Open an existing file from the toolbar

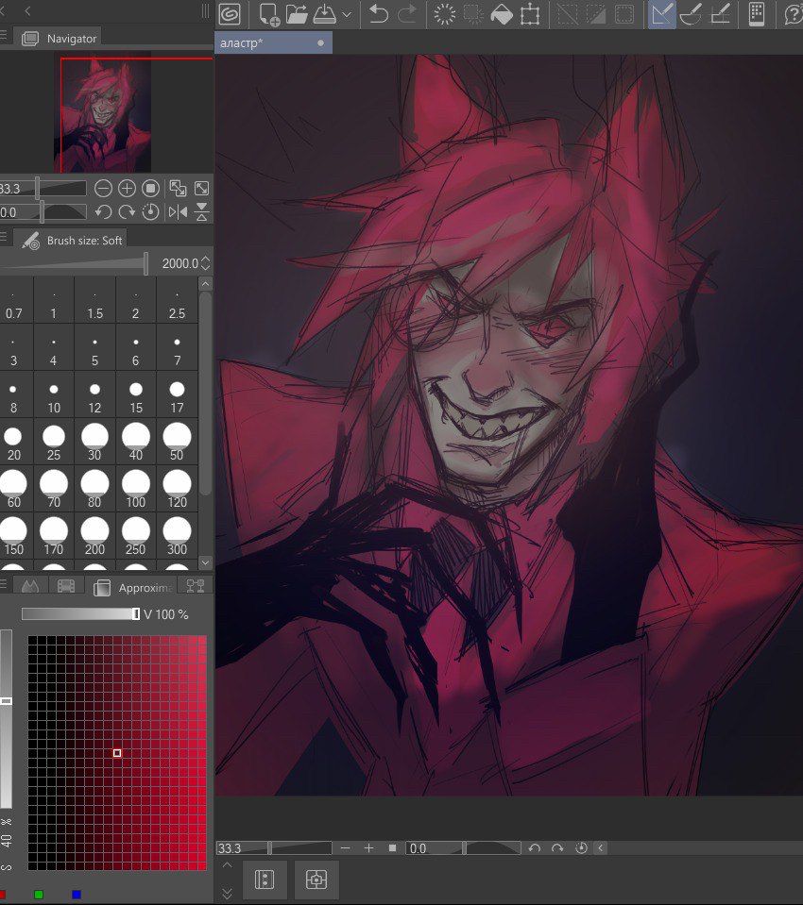[x=297, y=14]
